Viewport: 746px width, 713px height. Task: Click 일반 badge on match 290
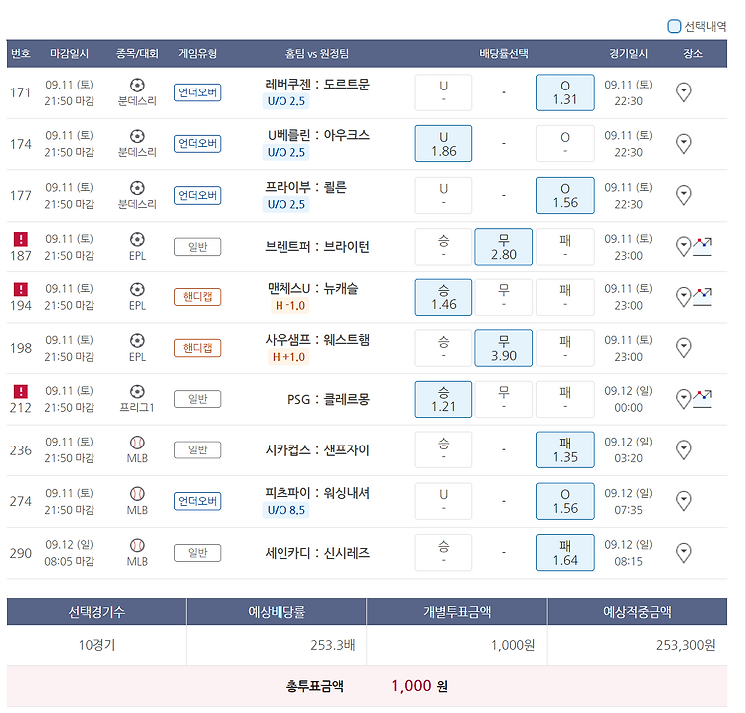point(198,553)
